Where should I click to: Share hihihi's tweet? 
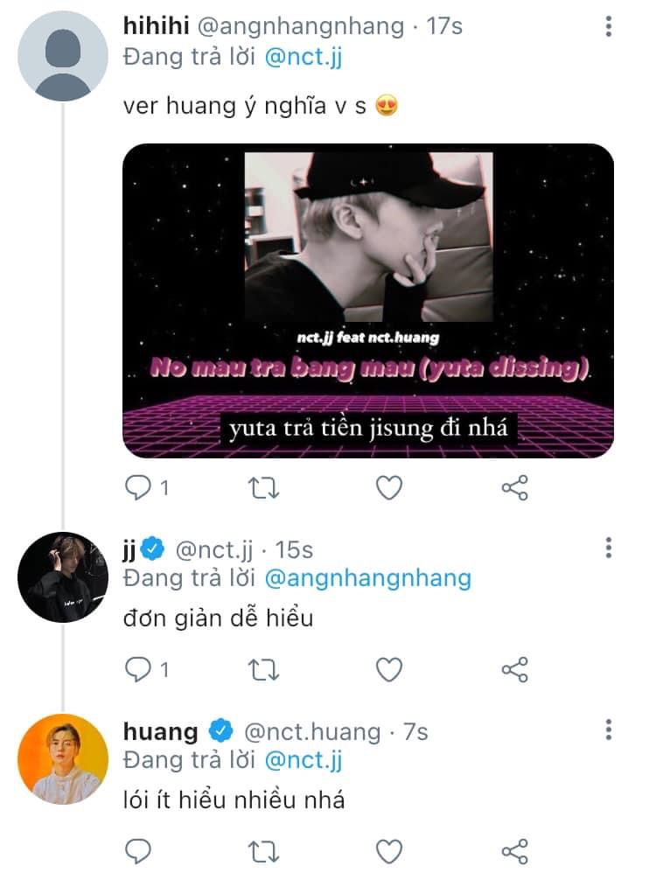tap(514, 487)
